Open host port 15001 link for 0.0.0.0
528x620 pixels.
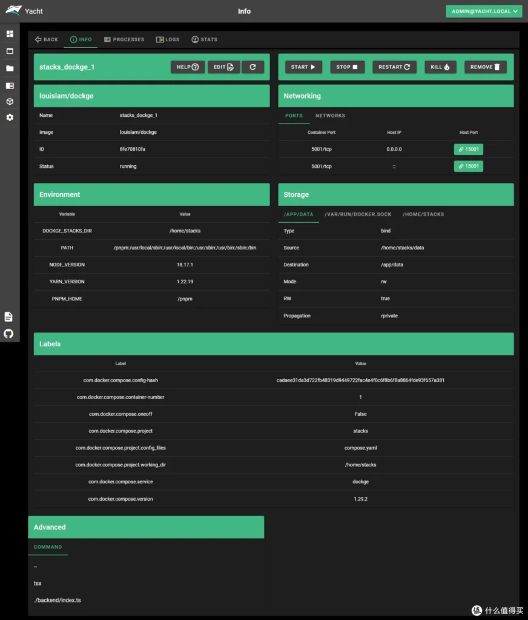[x=468, y=149]
